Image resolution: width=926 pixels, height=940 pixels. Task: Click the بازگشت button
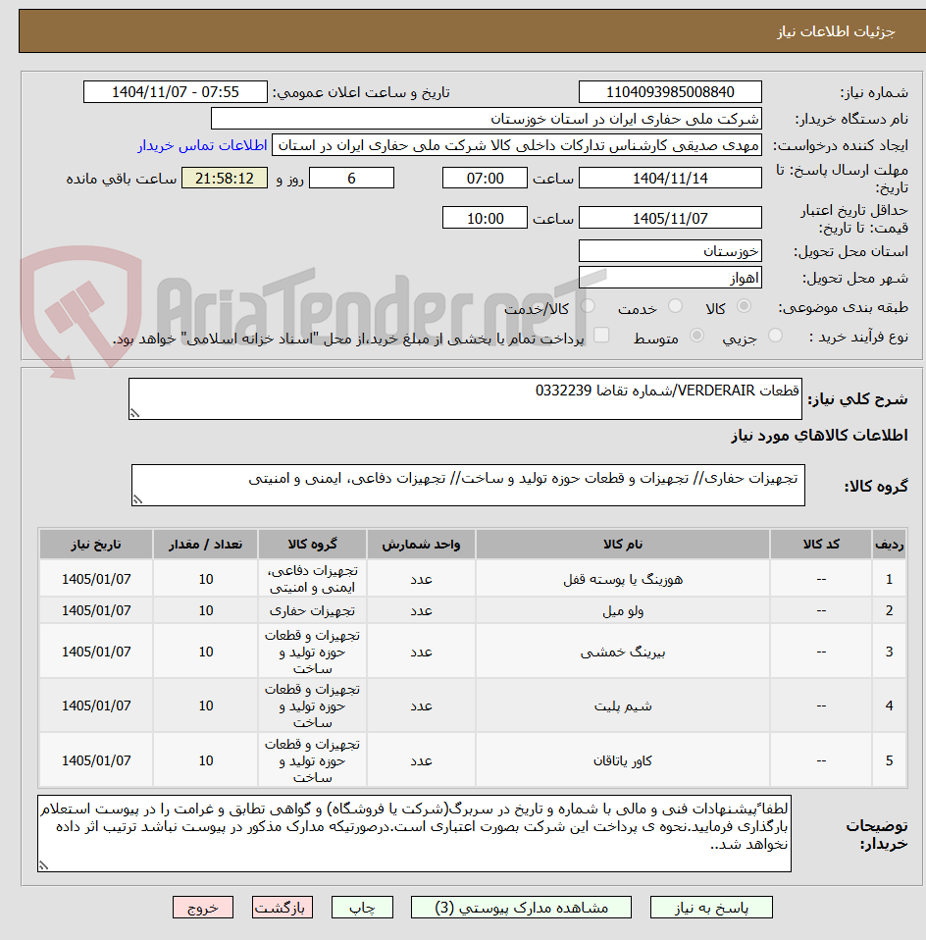[x=283, y=907]
